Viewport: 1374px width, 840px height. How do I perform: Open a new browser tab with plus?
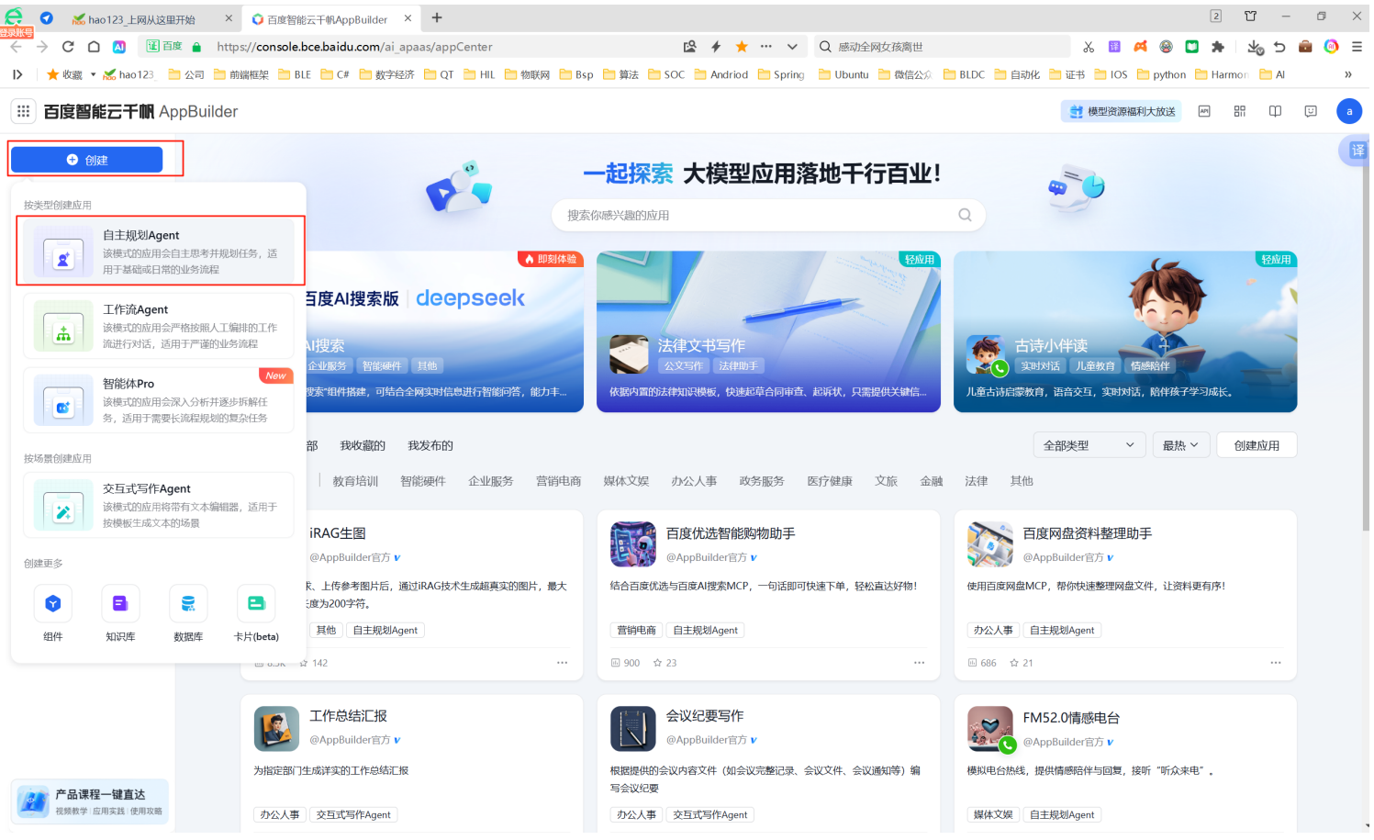pyautogui.click(x=437, y=17)
